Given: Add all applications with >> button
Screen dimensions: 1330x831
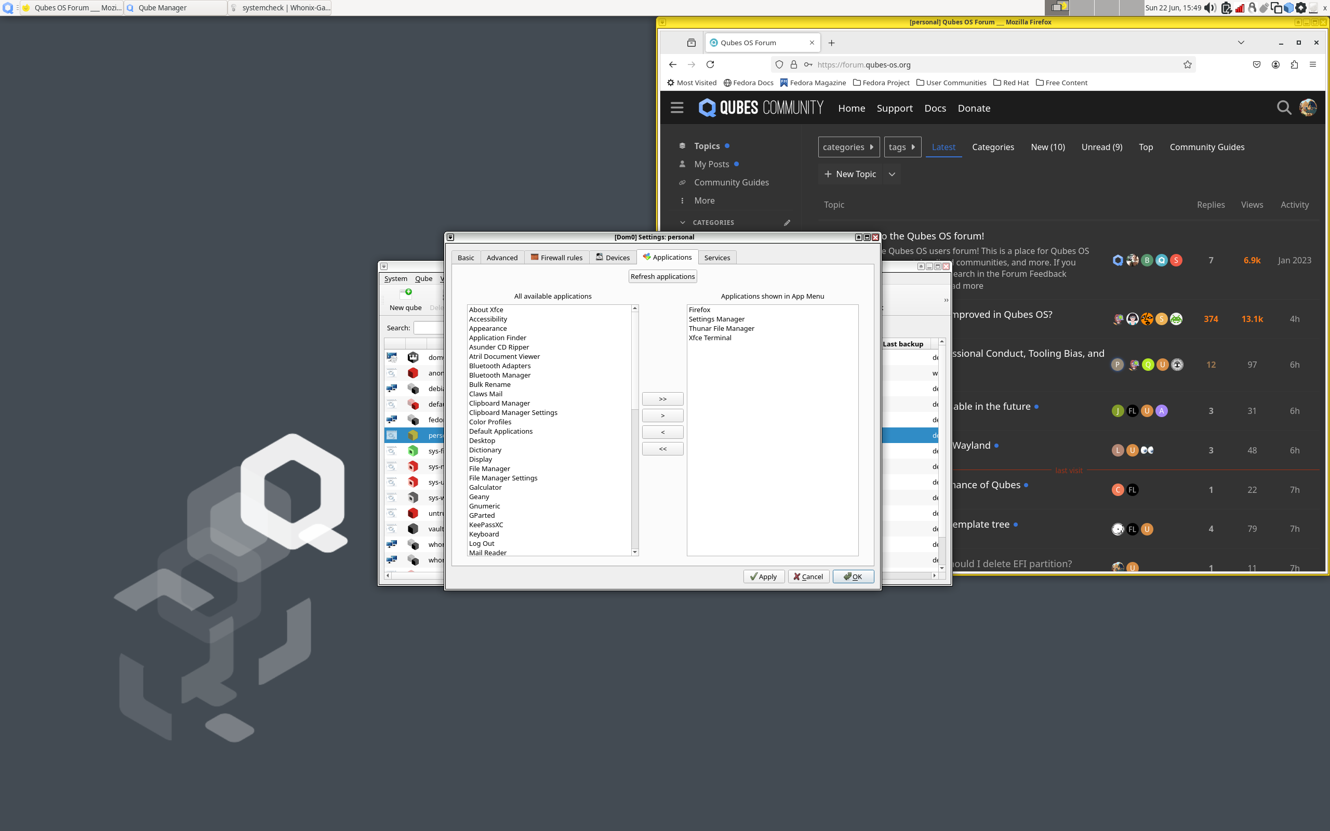Looking at the screenshot, I should (662, 399).
